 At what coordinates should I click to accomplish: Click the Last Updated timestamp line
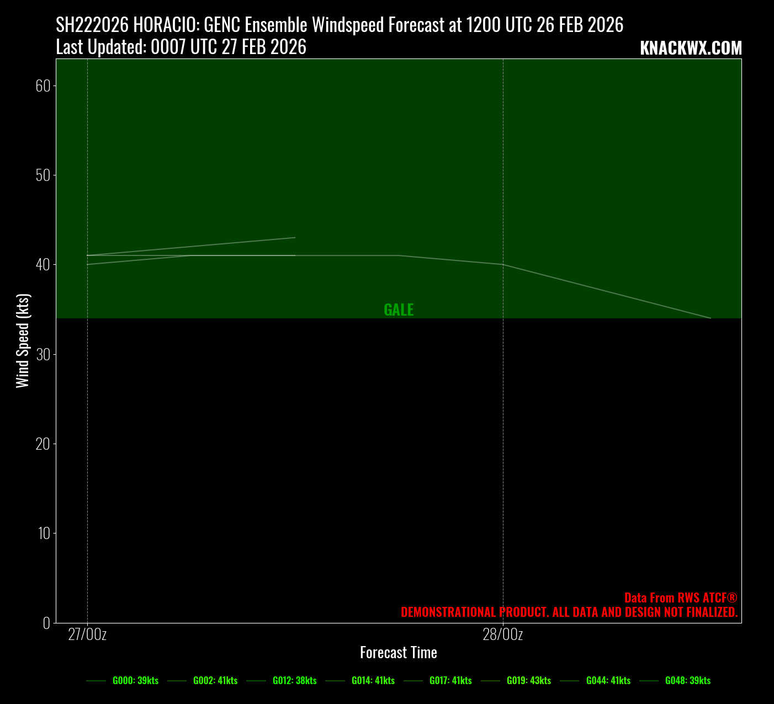181,47
